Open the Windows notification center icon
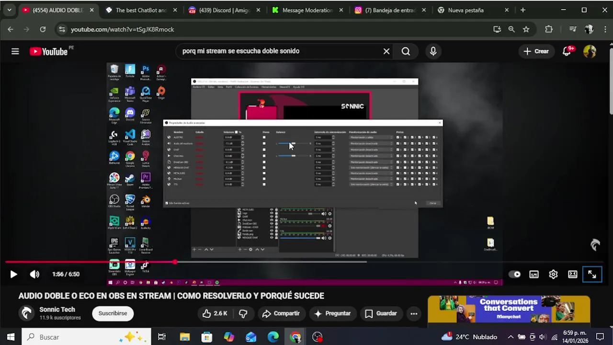 coord(600,337)
